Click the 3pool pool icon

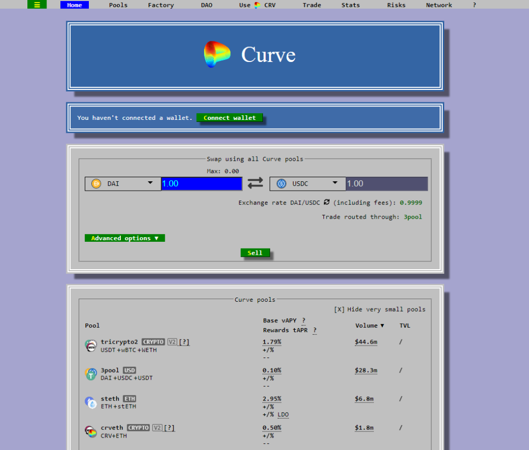[91, 374]
